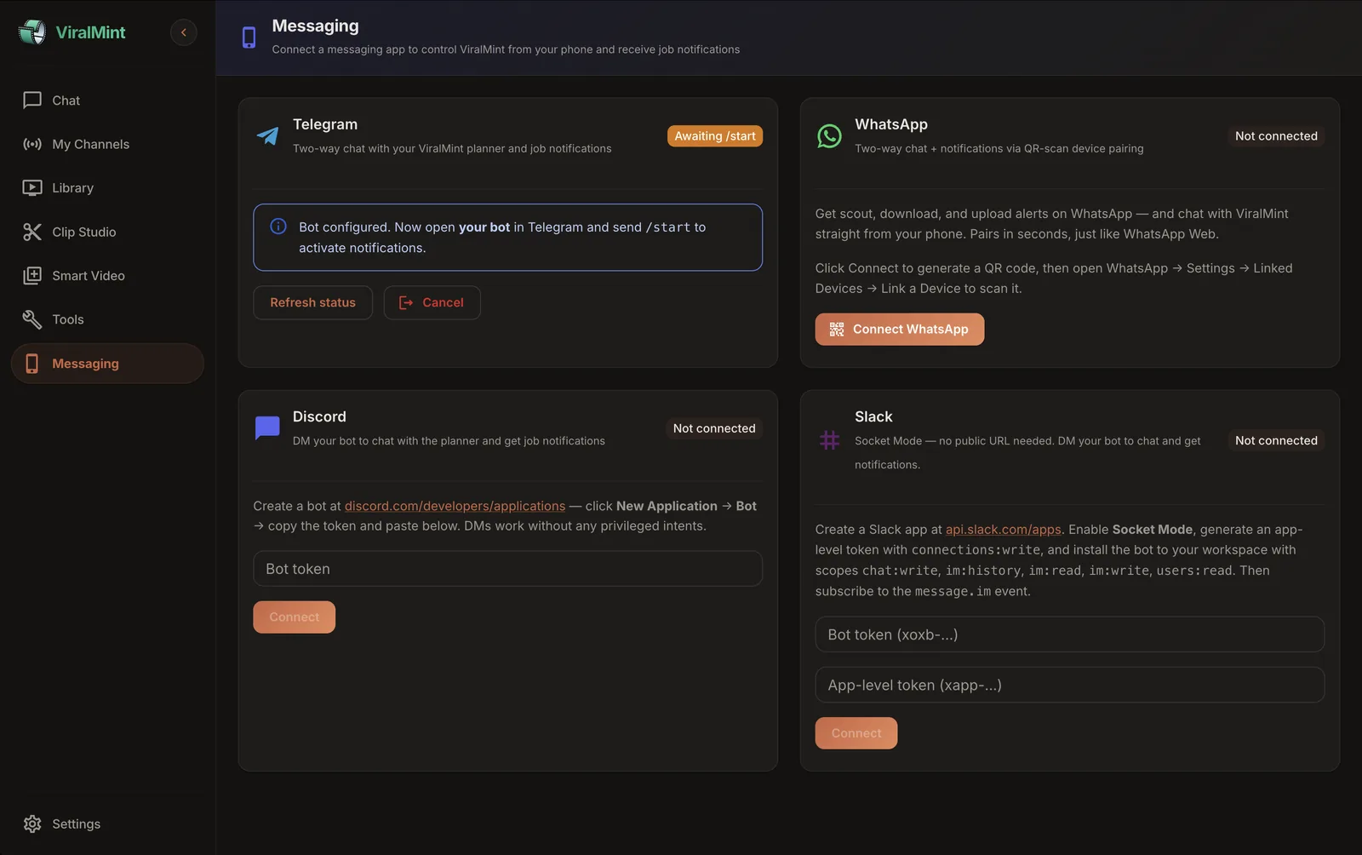Click the Smart Video icon

point(32,276)
